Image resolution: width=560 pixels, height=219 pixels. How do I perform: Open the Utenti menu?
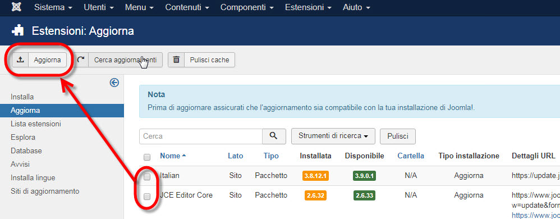[x=99, y=7]
